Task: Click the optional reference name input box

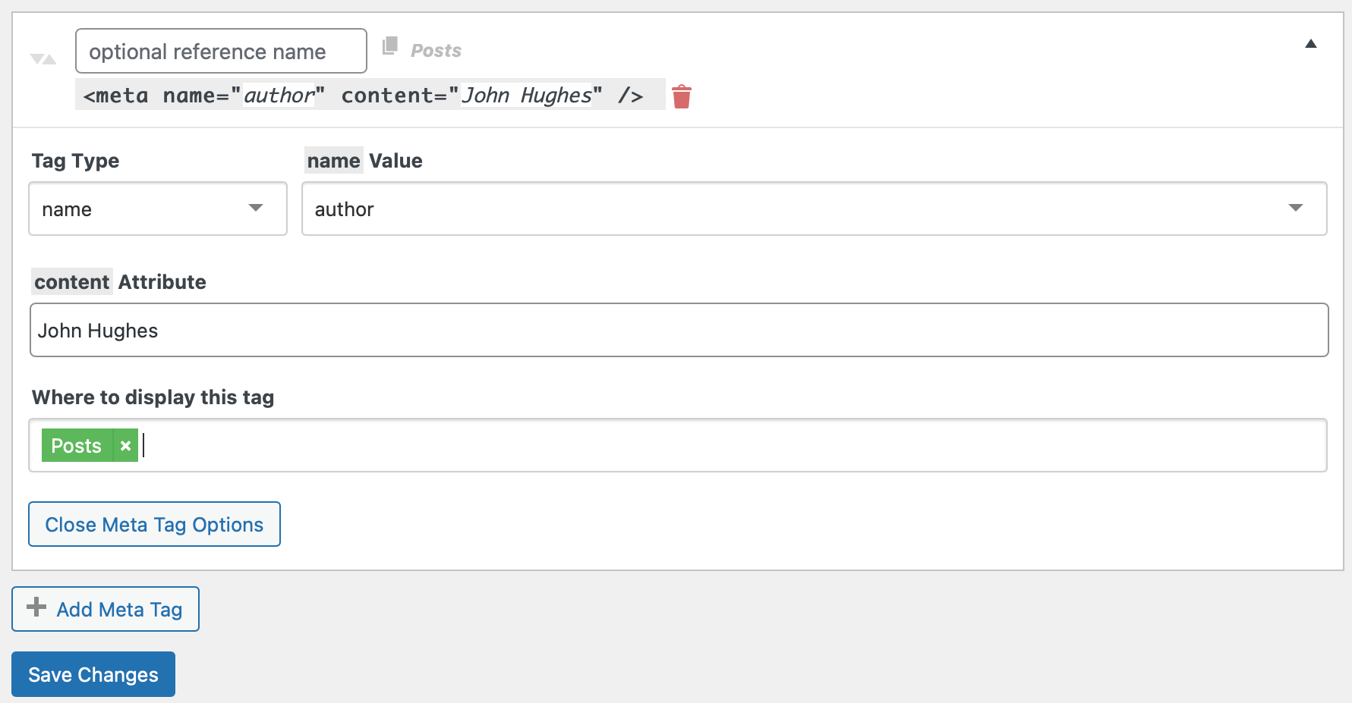Action: (x=220, y=51)
